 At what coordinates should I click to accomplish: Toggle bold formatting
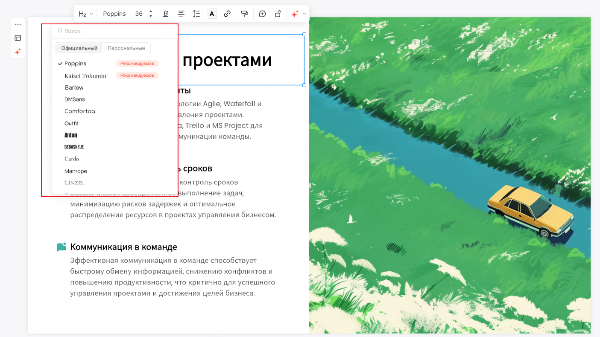pos(165,13)
